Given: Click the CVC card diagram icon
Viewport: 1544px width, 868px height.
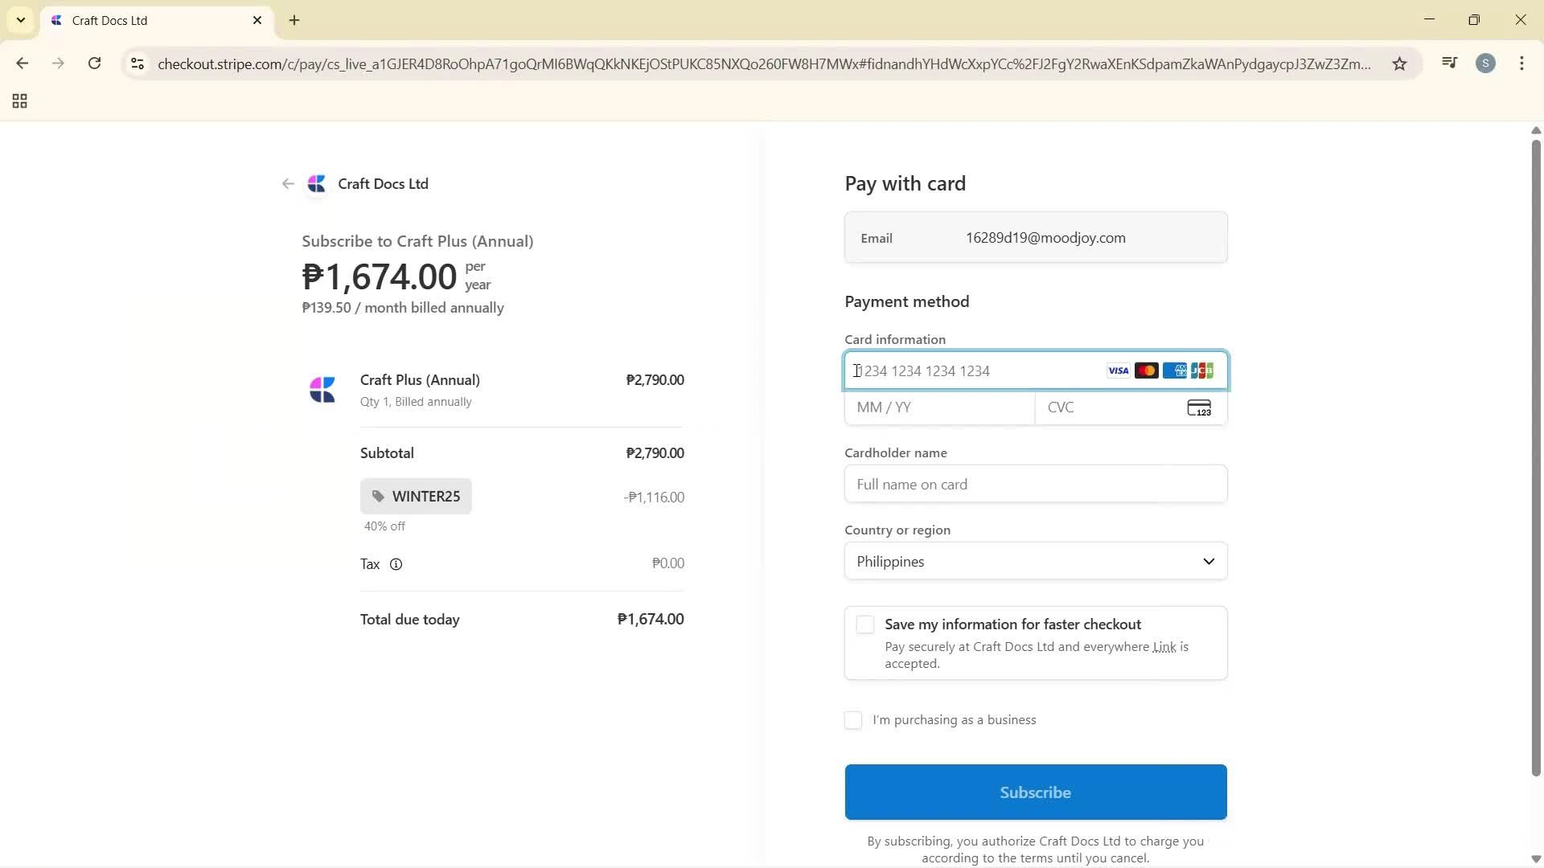Looking at the screenshot, I should 1199,407.
